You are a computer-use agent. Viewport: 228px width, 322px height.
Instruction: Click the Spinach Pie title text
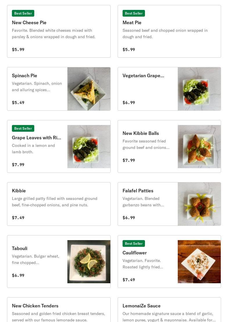pyautogui.click(x=24, y=75)
